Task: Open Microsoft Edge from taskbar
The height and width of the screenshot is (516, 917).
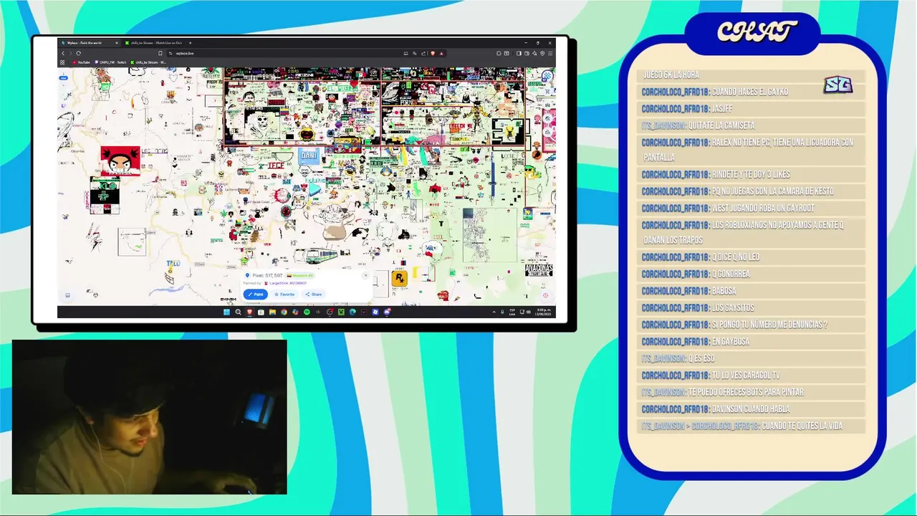Action: (352, 312)
